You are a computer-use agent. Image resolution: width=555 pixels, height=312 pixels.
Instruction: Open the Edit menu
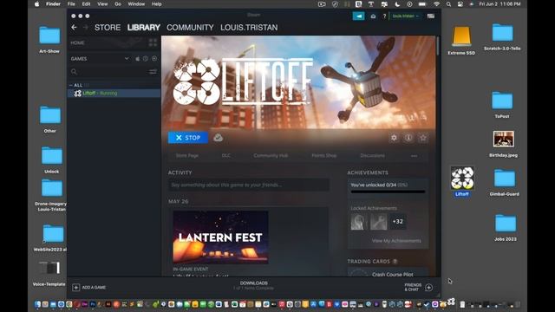point(86,3)
